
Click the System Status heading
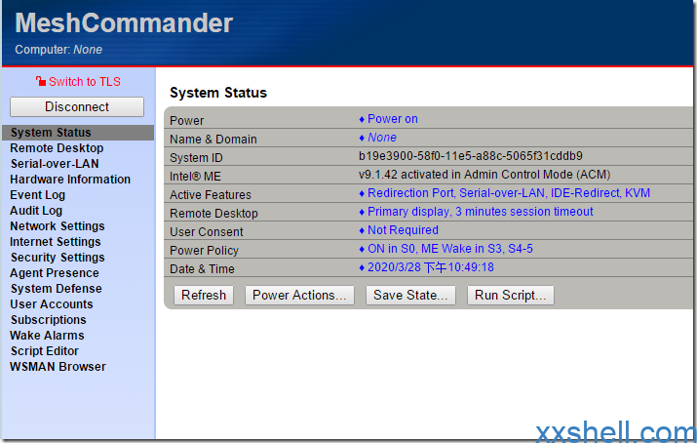point(218,93)
